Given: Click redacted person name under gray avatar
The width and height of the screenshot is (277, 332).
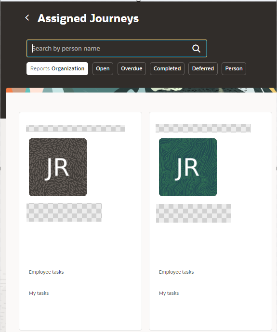Looking at the screenshot, I should coord(64,212).
